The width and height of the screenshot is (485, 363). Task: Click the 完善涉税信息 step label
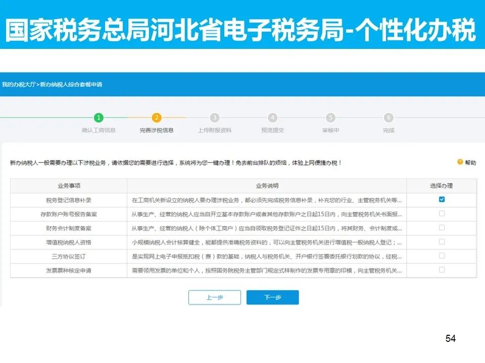157,130
